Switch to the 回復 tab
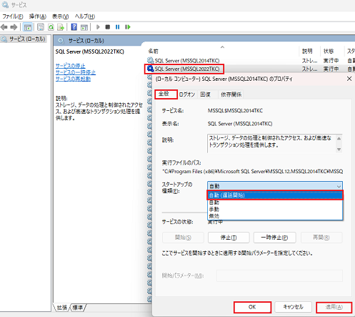This screenshot has height=317, width=355. (205, 94)
